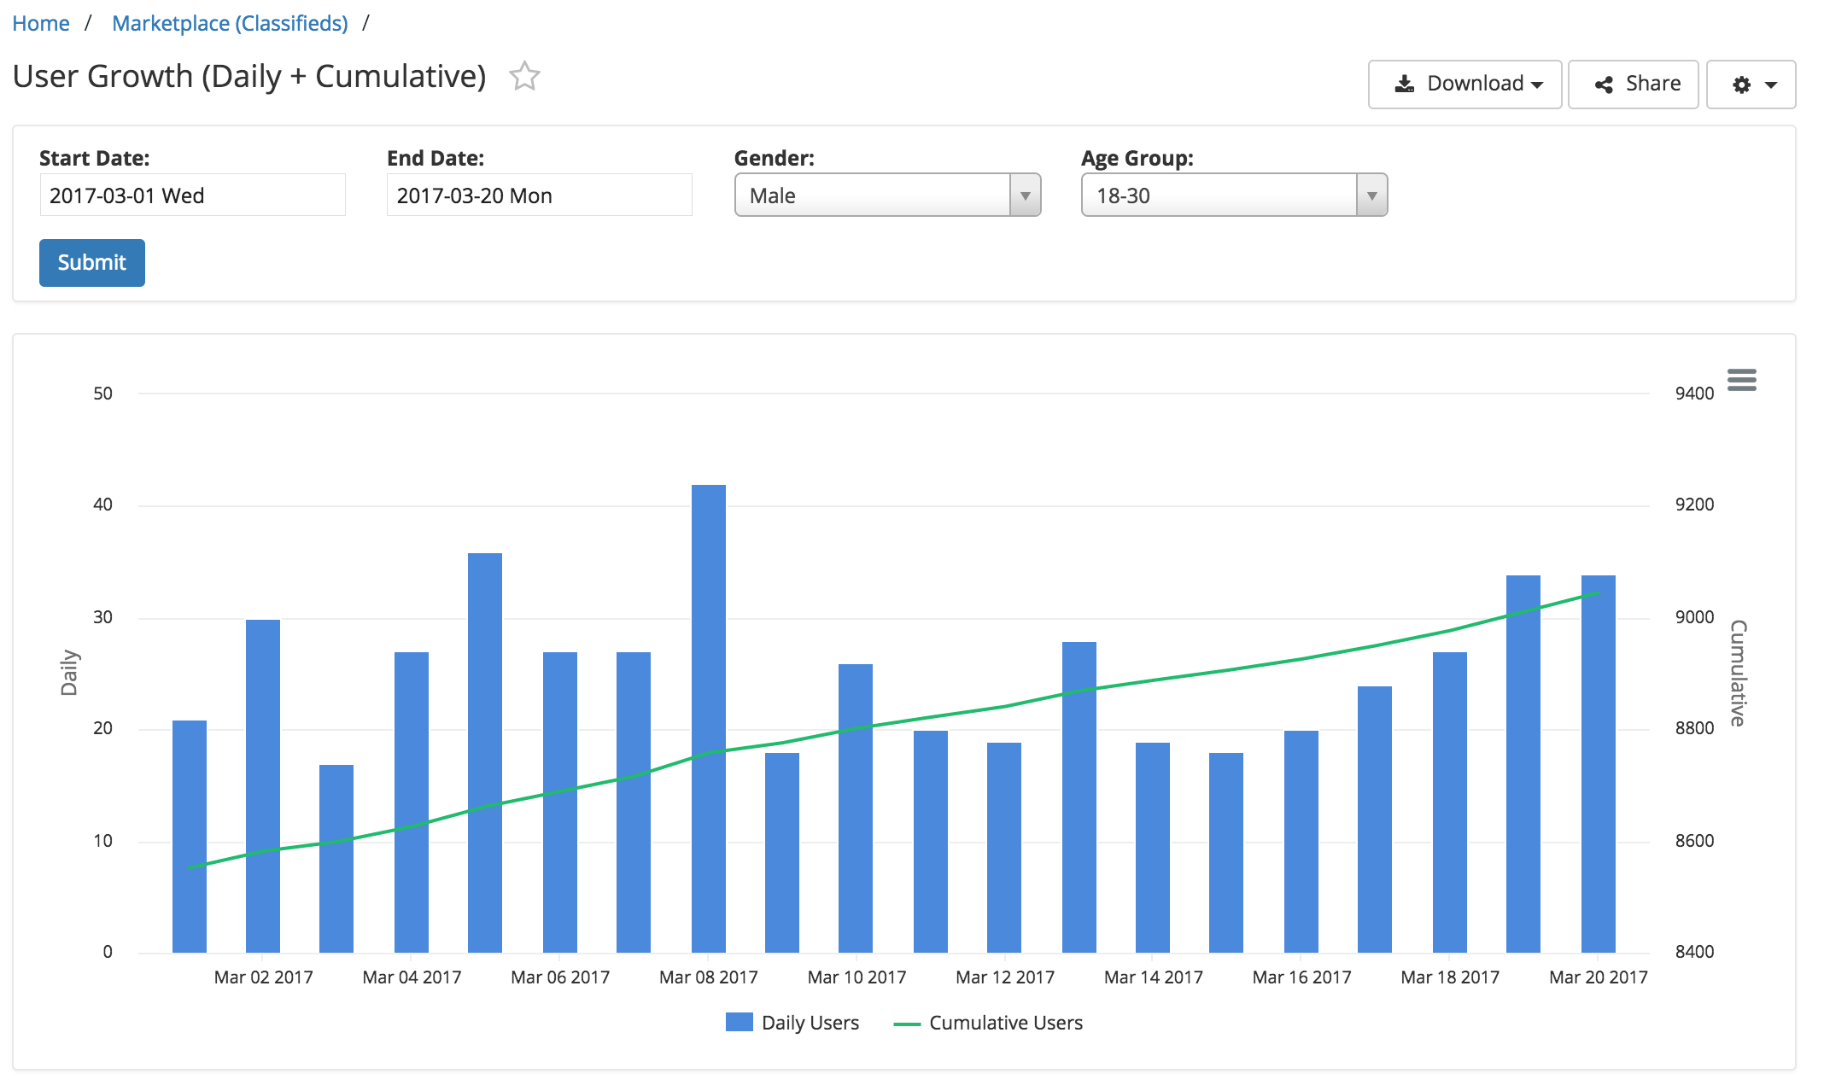This screenshot has width=1824, height=1091.
Task: Toggle Cumulative Users series in legend
Action: click(1005, 1023)
